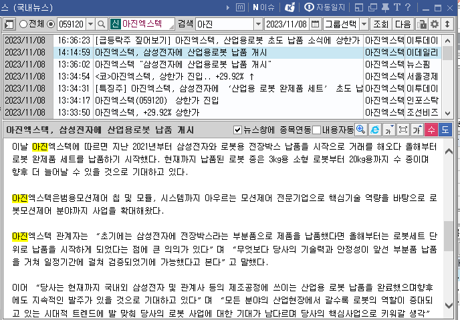Screen dimensions: 460x320
Task: Click 인포스탁 source cell
Action: pyautogui.click(x=423, y=100)
